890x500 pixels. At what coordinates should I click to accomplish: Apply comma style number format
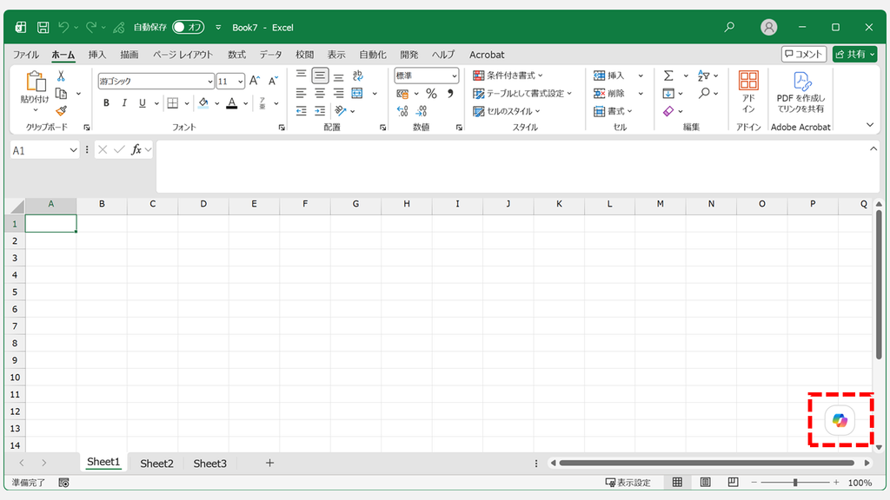click(x=450, y=94)
